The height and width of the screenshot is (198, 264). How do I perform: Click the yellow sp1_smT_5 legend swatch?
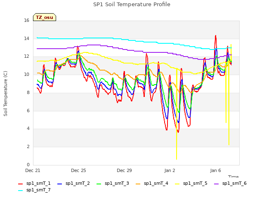coord(177,184)
